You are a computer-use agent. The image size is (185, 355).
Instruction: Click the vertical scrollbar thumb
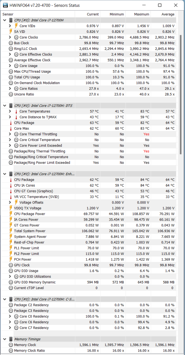coord(181,94)
